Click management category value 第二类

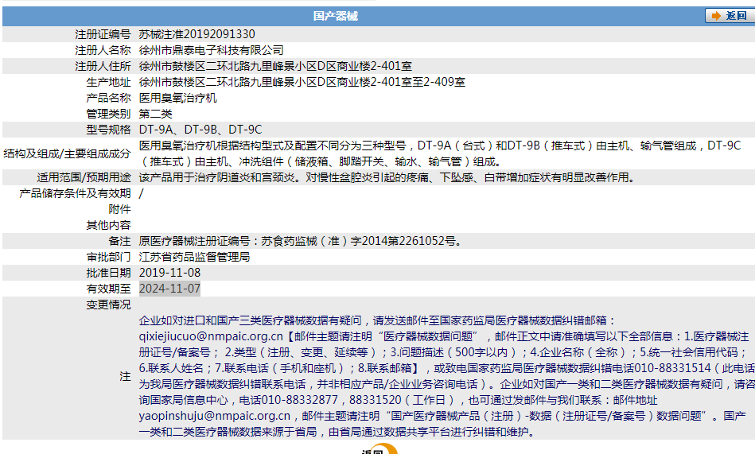(155, 114)
